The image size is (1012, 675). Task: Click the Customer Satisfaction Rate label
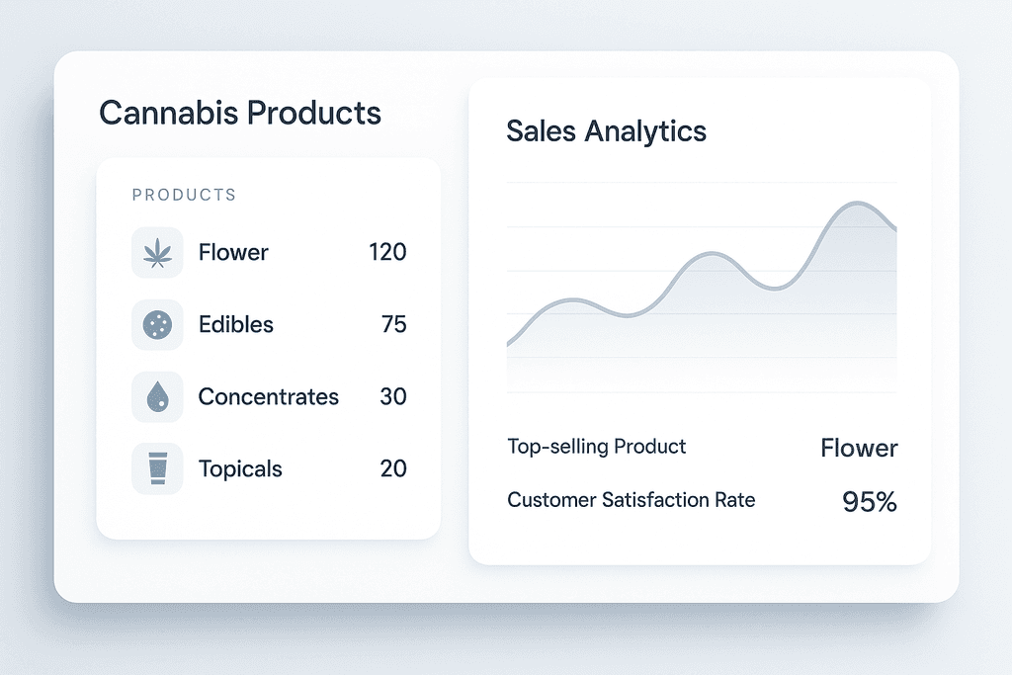click(x=631, y=500)
